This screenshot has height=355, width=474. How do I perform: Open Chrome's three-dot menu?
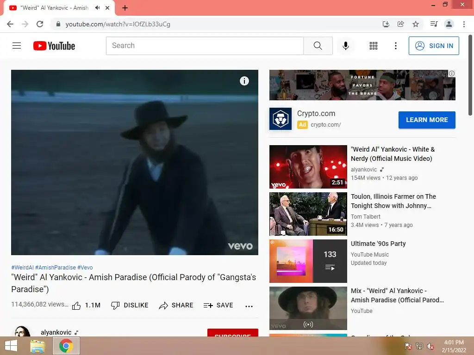point(464,24)
